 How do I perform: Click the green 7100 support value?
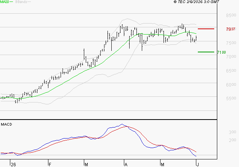pos(221,52)
